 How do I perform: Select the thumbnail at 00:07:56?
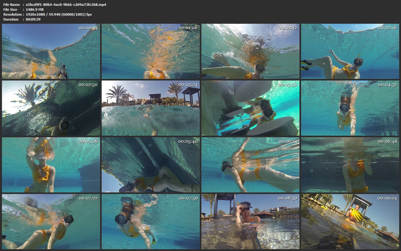[151, 222]
